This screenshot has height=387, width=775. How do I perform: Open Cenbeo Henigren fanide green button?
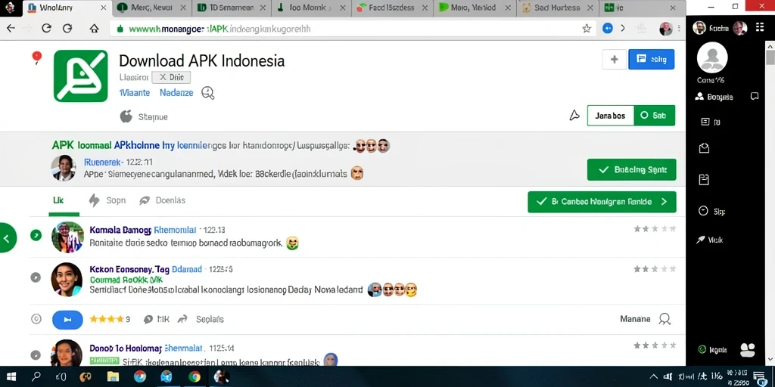[x=602, y=202]
